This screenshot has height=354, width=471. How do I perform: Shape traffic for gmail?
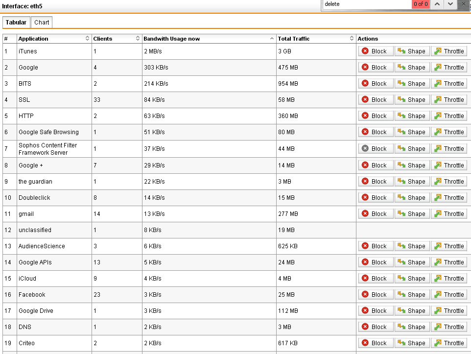pyautogui.click(x=412, y=214)
